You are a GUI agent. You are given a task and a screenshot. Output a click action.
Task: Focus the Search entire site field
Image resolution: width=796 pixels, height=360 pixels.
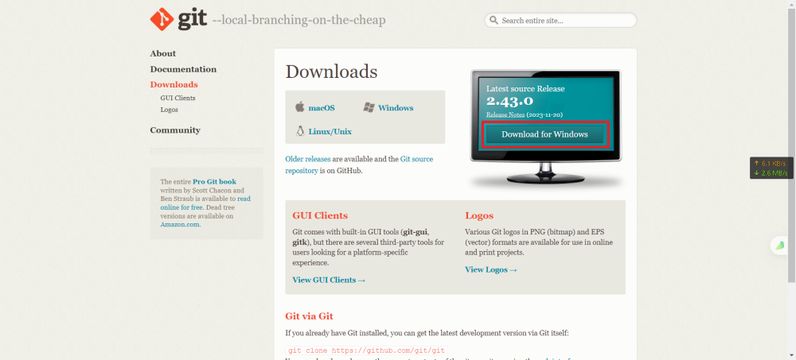coord(560,21)
